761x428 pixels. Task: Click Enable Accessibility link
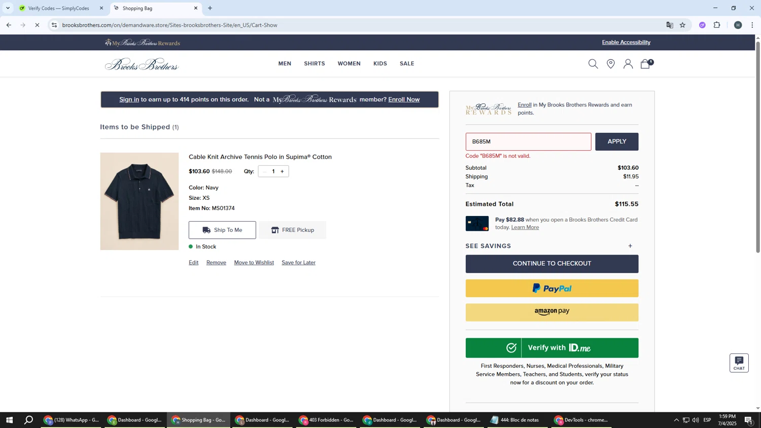click(626, 42)
